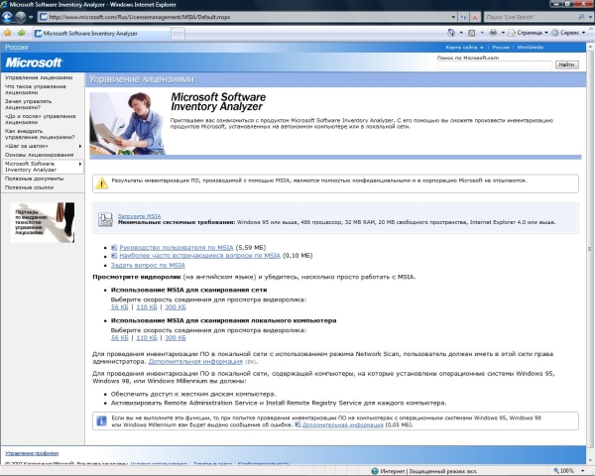Open the Страница menu
This screenshot has width=595, height=476.
pyautogui.click(x=529, y=33)
